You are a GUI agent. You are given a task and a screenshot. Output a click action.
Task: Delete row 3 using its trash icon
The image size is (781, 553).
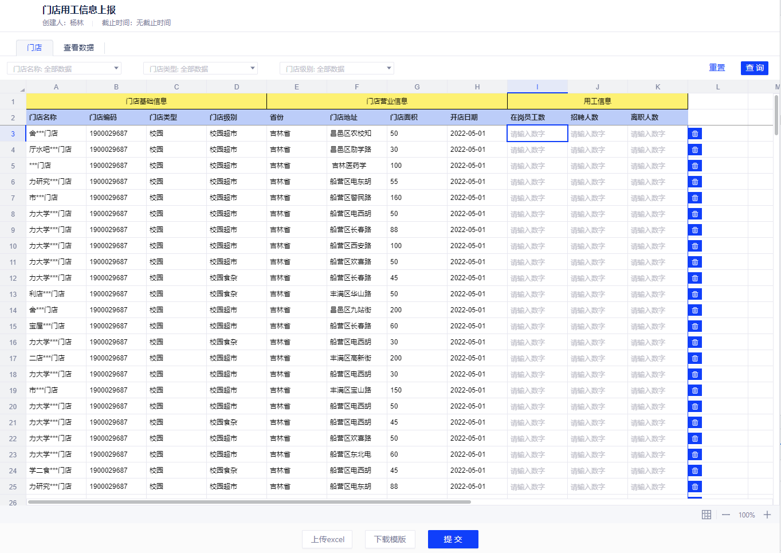click(x=694, y=134)
